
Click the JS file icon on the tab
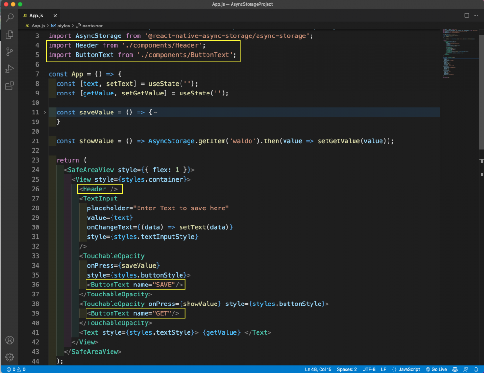26,16
